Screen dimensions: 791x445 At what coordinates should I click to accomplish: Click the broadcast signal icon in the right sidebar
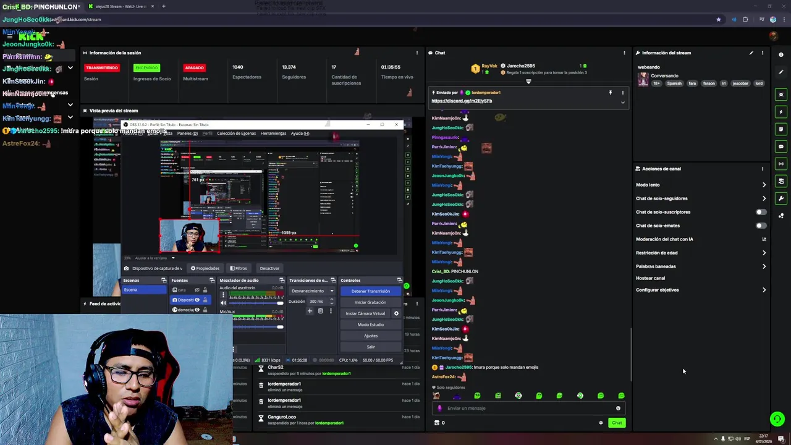(781, 164)
